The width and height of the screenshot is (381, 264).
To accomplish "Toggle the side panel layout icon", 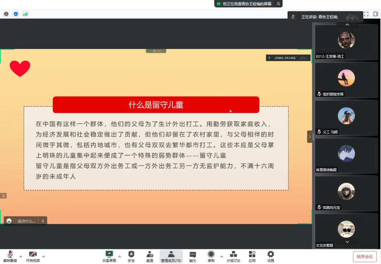I will [376, 14].
